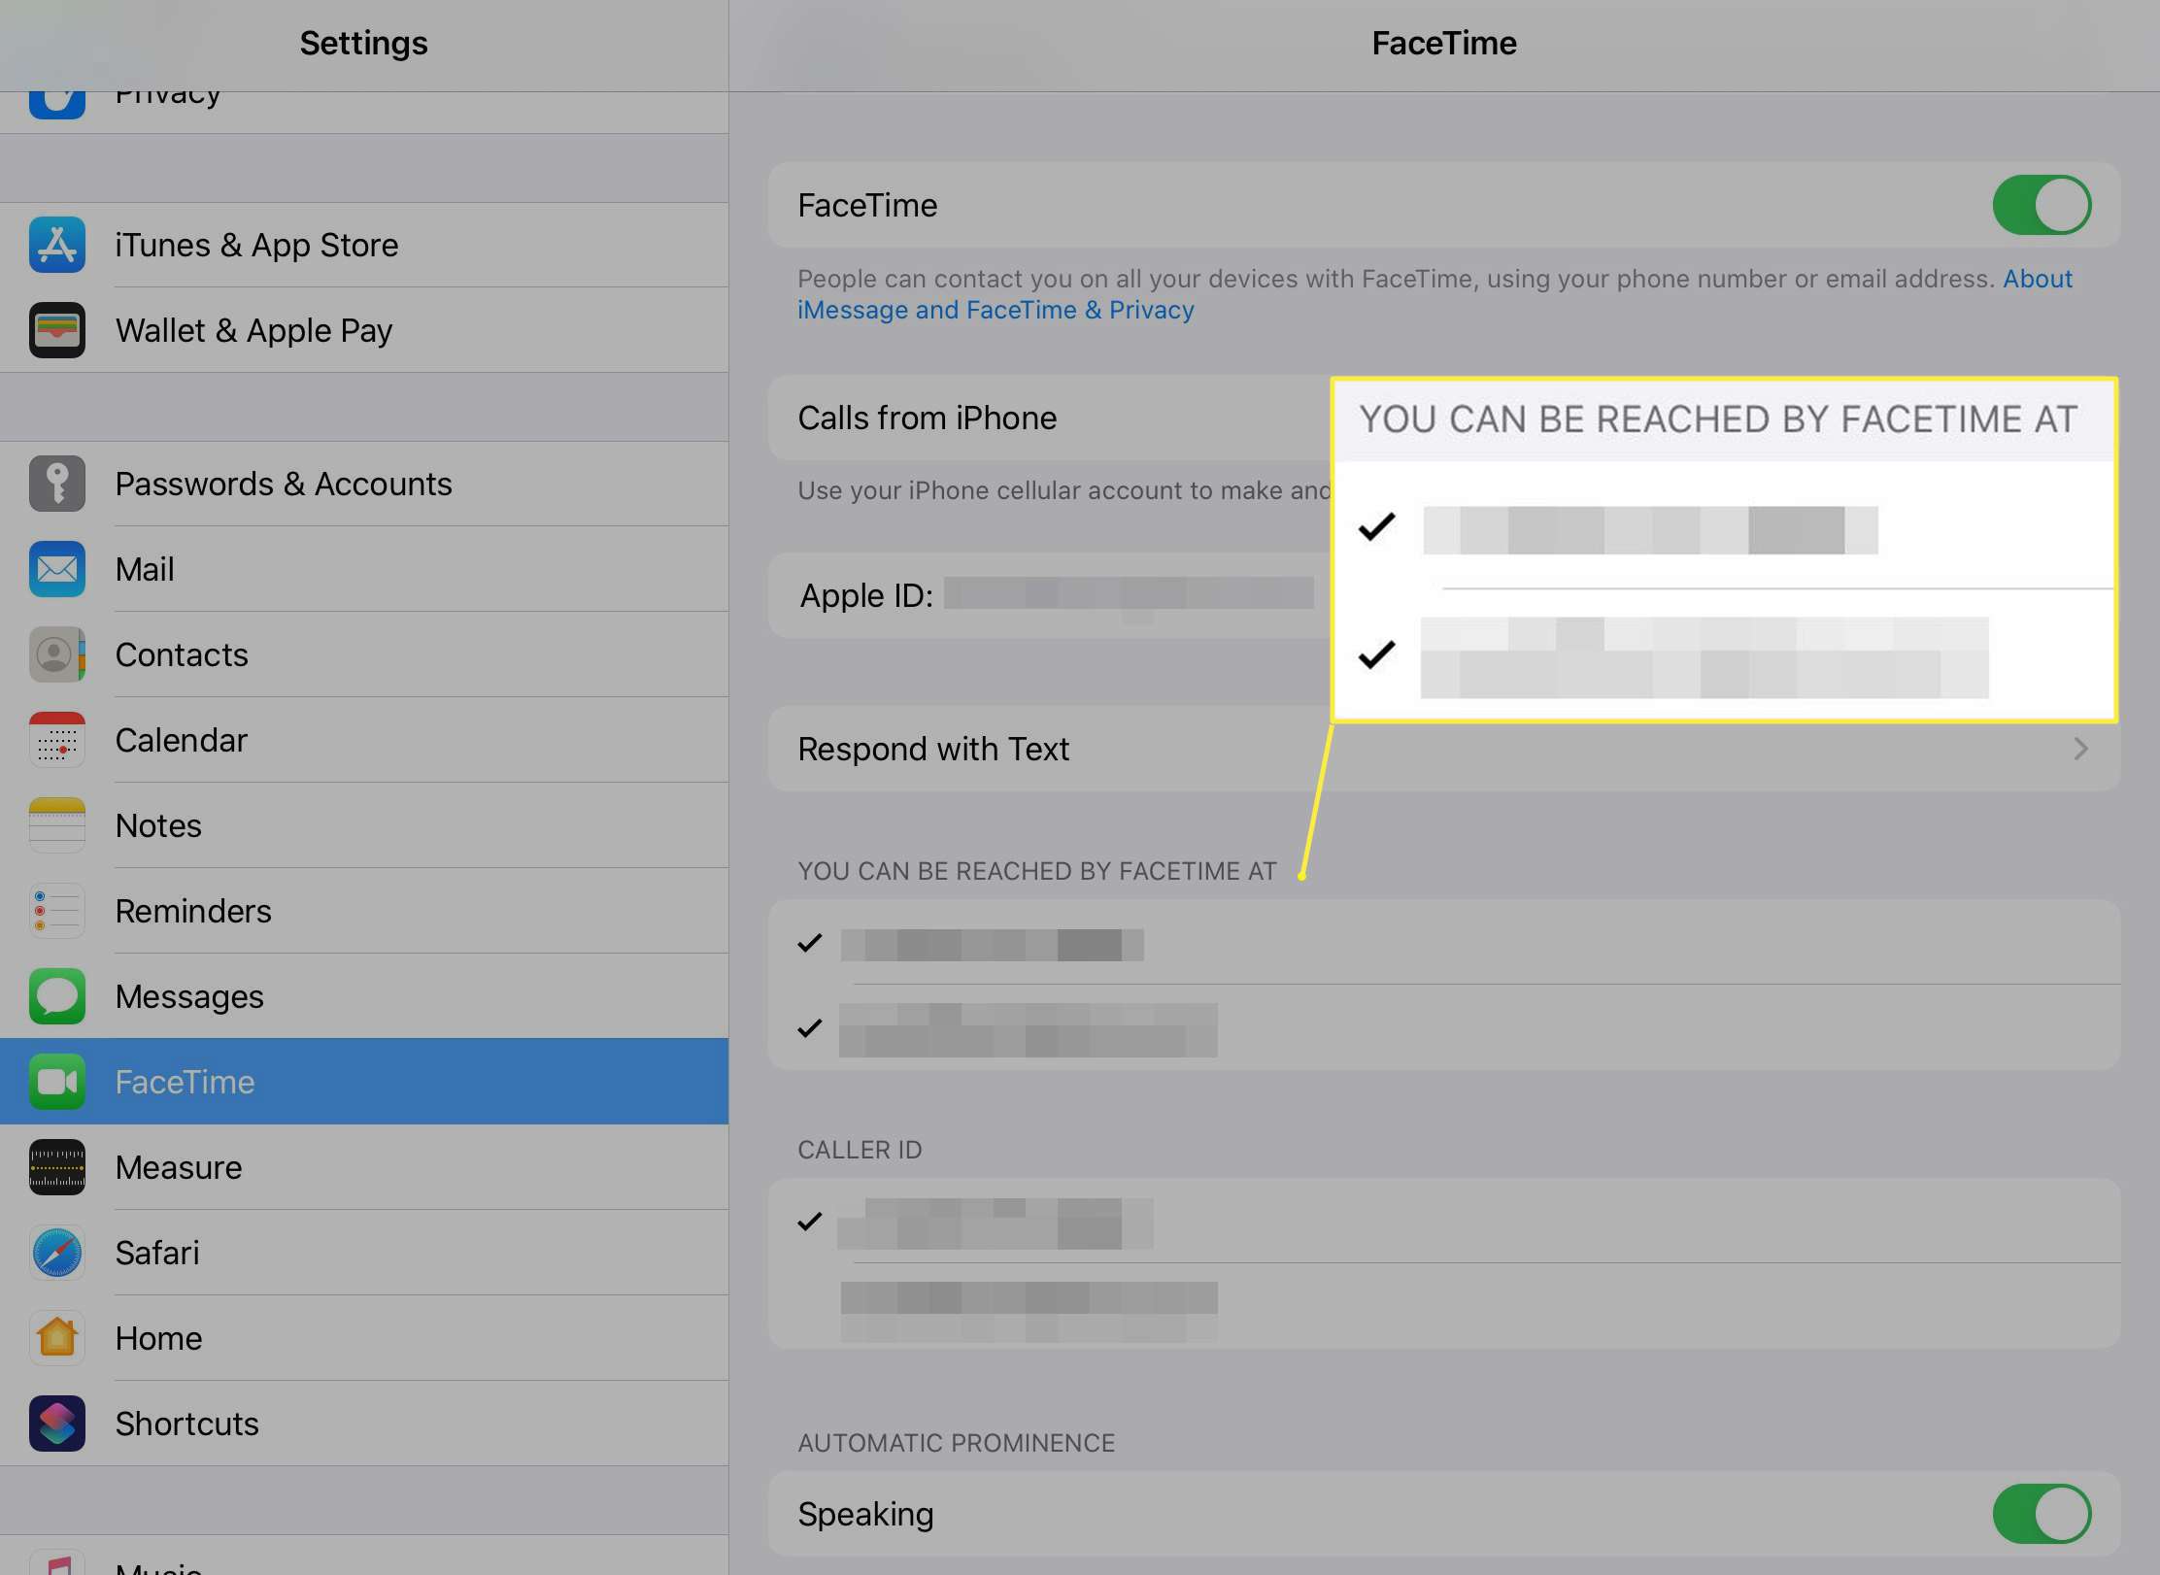2160x1575 pixels.
Task: Open the Shortcuts icon
Action: (x=57, y=1424)
